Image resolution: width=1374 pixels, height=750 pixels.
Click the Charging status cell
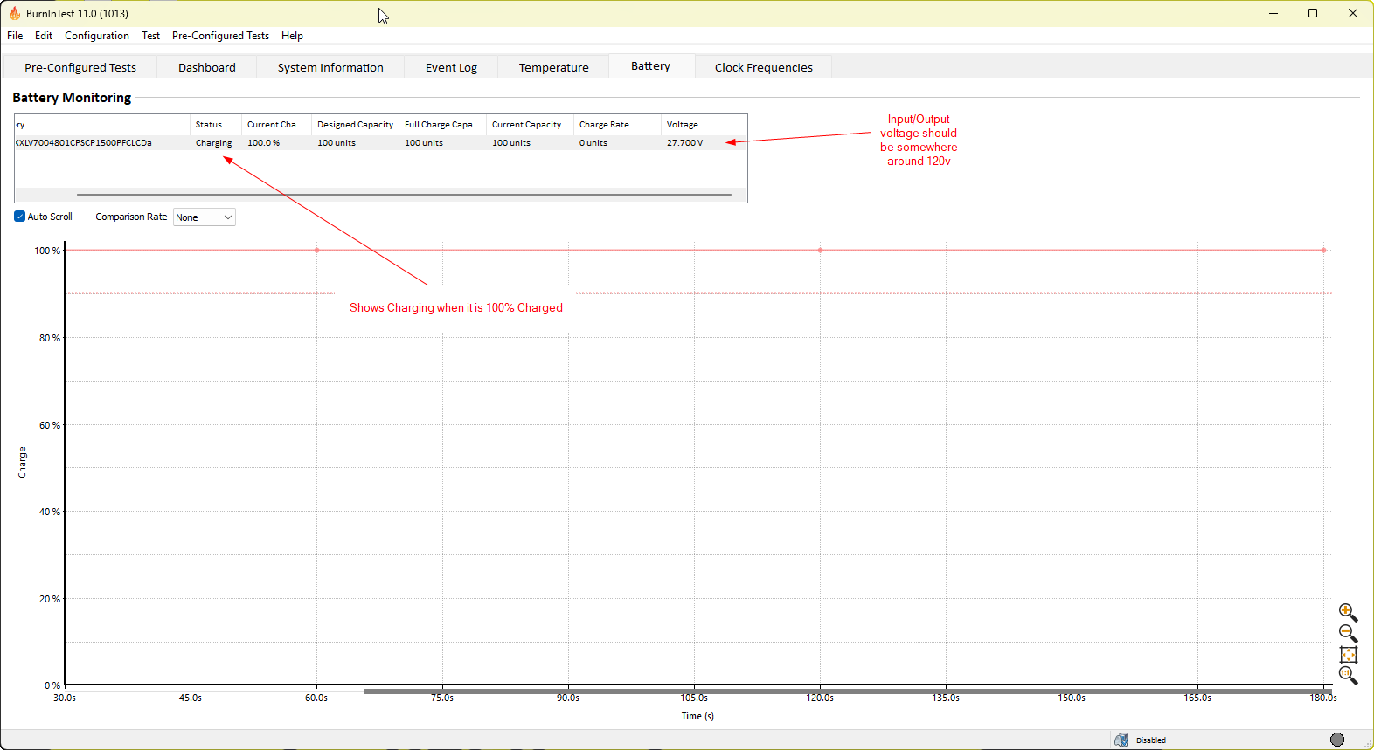click(214, 143)
